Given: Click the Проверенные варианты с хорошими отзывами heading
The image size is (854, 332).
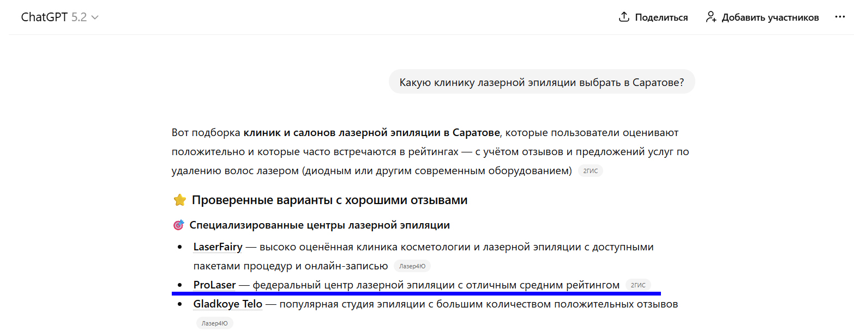Looking at the screenshot, I should (x=329, y=200).
